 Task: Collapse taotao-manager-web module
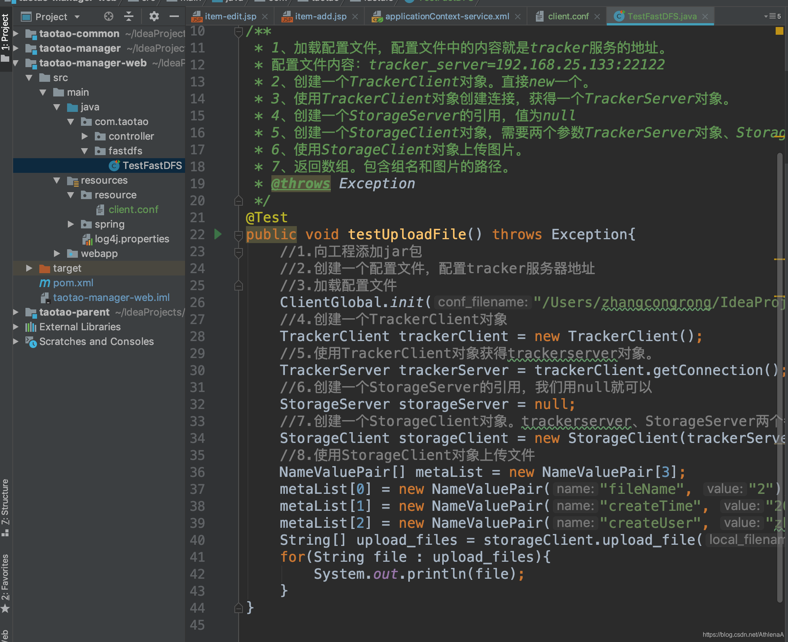16,63
